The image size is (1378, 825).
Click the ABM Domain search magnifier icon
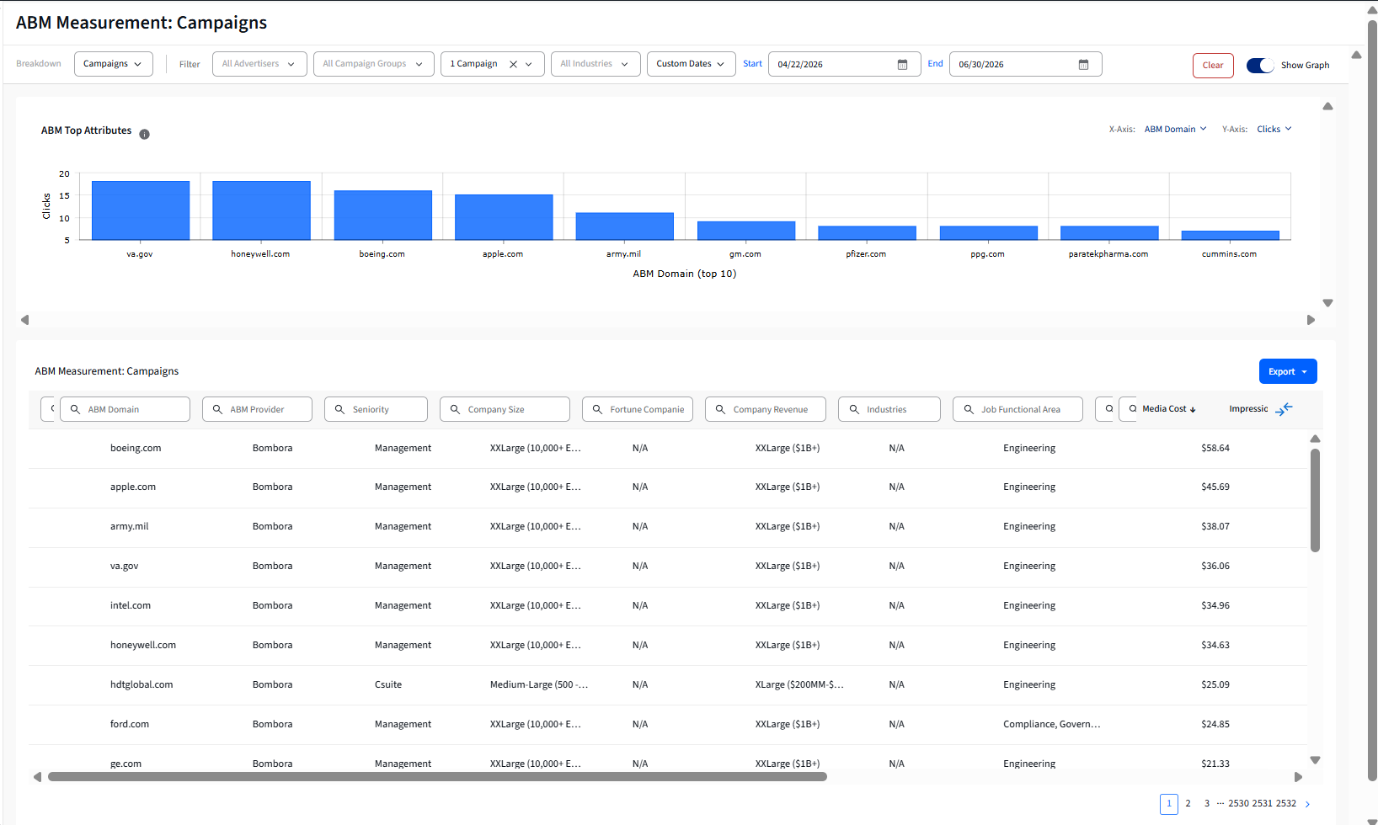pyautogui.click(x=75, y=409)
